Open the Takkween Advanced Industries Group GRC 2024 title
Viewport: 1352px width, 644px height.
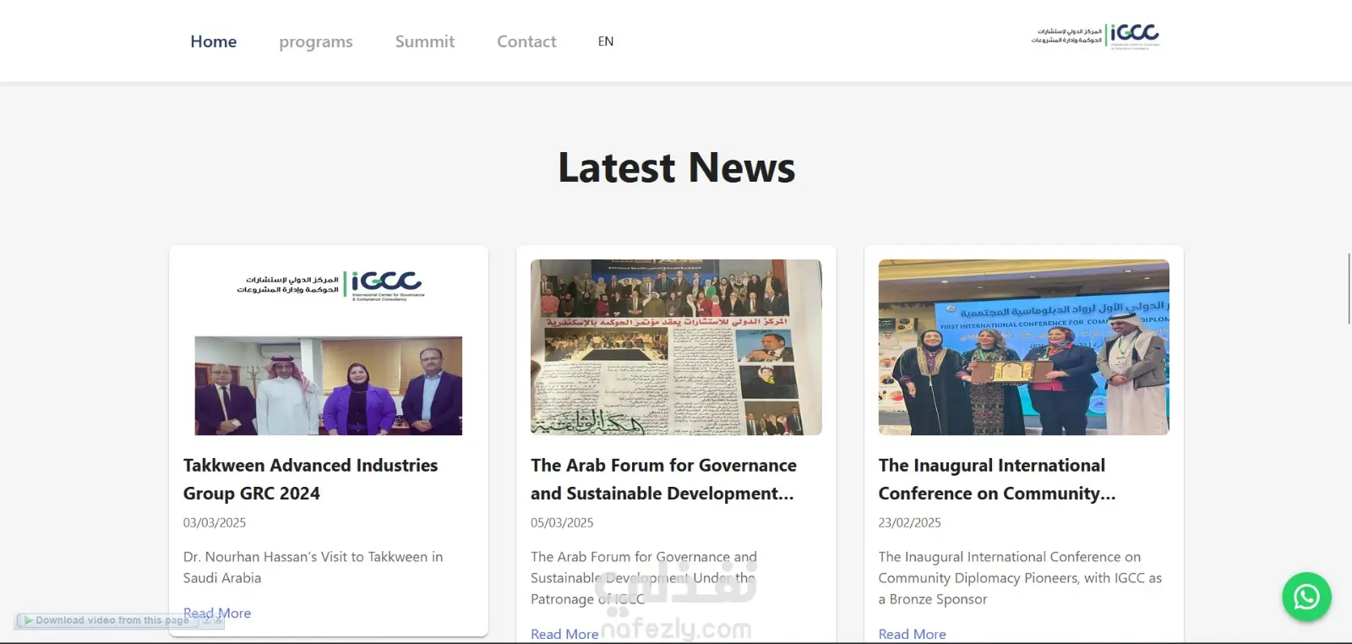(310, 479)
